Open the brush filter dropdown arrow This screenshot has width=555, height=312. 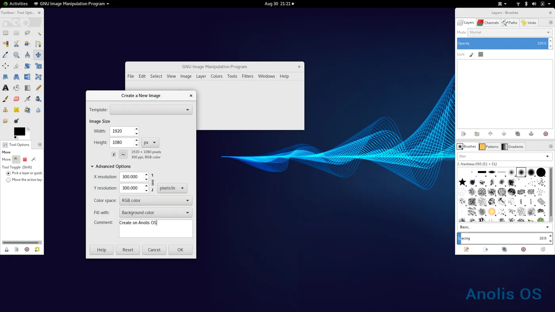[x=547, y=156]
